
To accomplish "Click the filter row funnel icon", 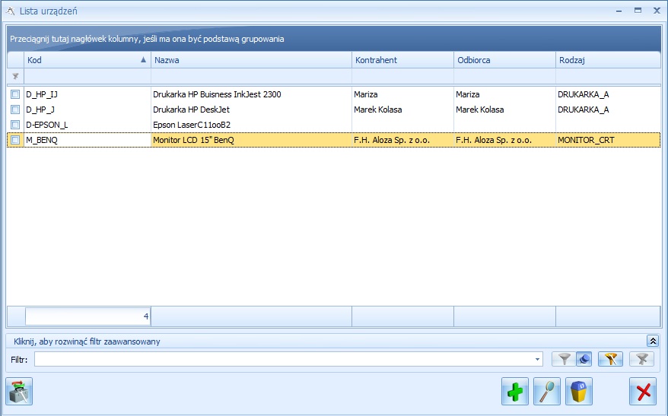I will [15, 77].
